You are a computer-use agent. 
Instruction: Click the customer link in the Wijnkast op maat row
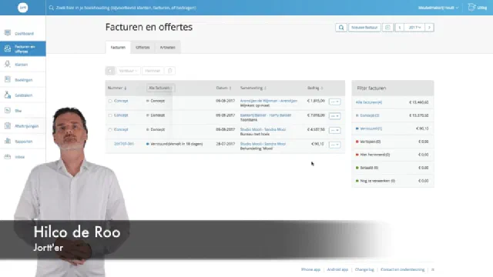269,101
